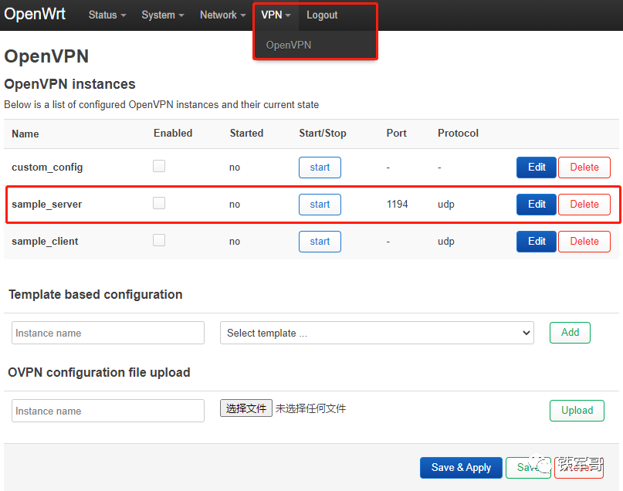Start the sample_client instance
This screenshot has width=623, height=491.
click(x=320, y=241)
